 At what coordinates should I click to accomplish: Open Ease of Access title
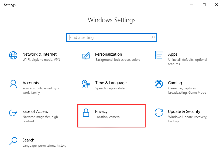coord(35,112)
